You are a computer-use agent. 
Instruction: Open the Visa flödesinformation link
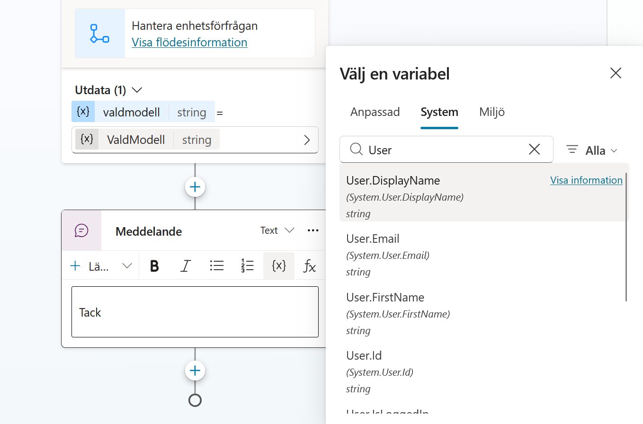(189, 43)
